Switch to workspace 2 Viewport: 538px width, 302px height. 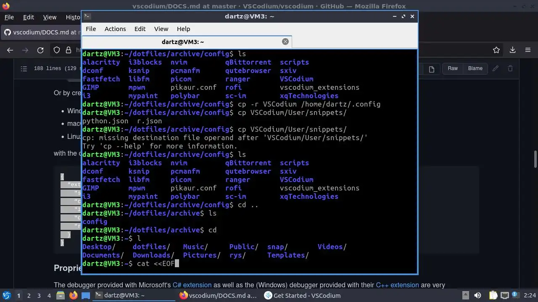pos(29,295)
